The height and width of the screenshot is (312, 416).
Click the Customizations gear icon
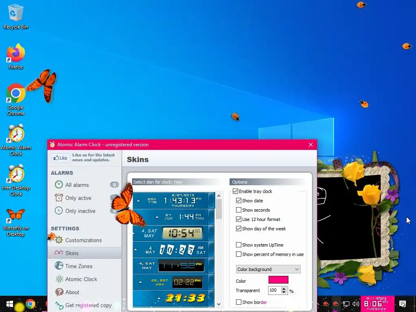[x=59, y=240]
